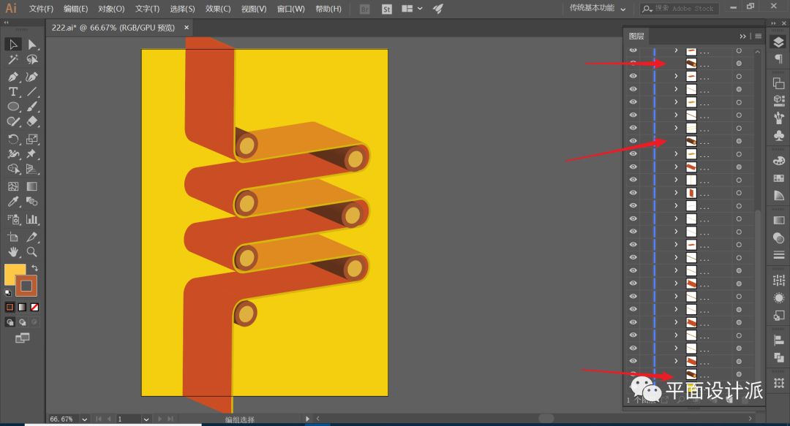The image size is (790, 426).
Task: Select the Pen tool in the toolbar
Action: [x=13, y=77]
